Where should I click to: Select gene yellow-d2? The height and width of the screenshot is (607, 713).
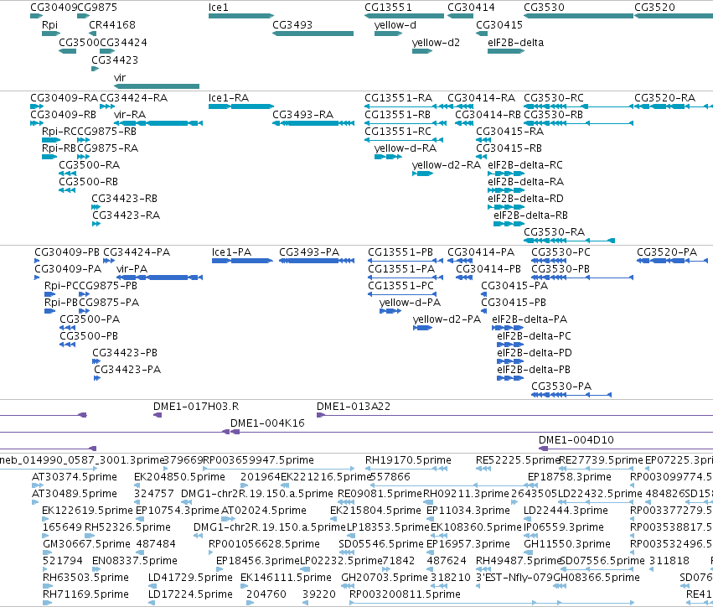pos(422,51)
